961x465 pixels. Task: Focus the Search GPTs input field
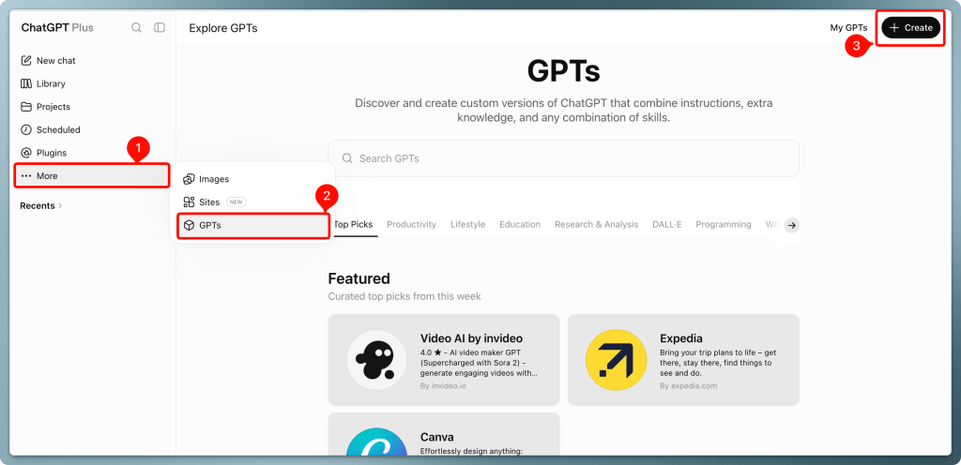(x=563, y=158)
